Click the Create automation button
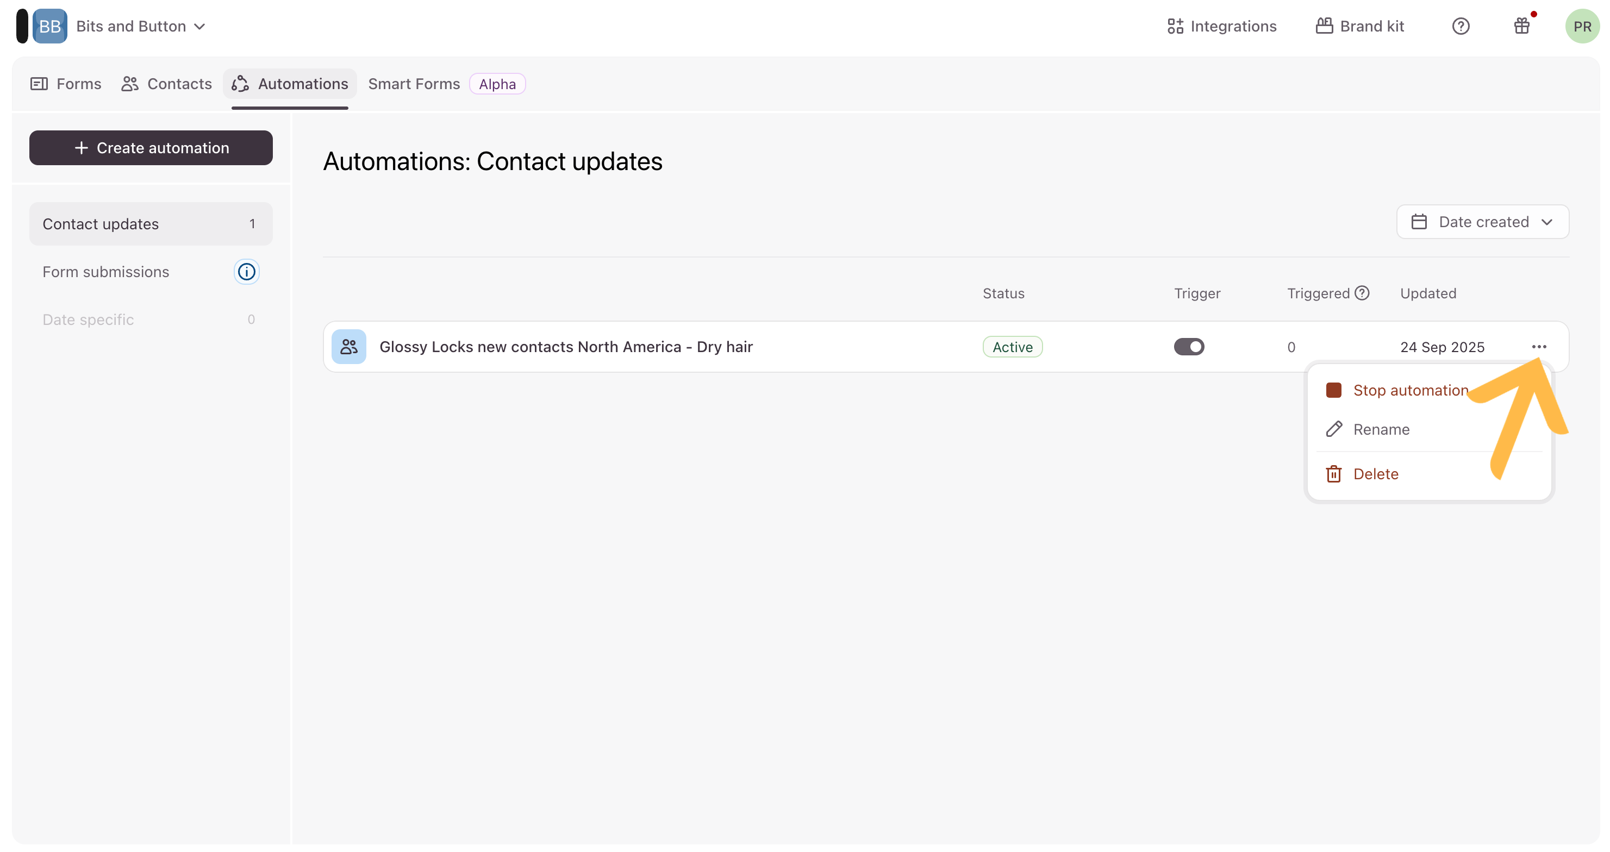The width and height of the screenshot is (1610, 852). (151, 148)
